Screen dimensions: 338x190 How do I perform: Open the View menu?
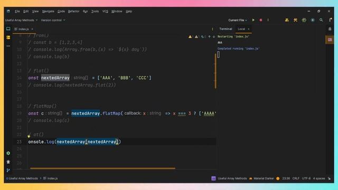click(35, 11)
